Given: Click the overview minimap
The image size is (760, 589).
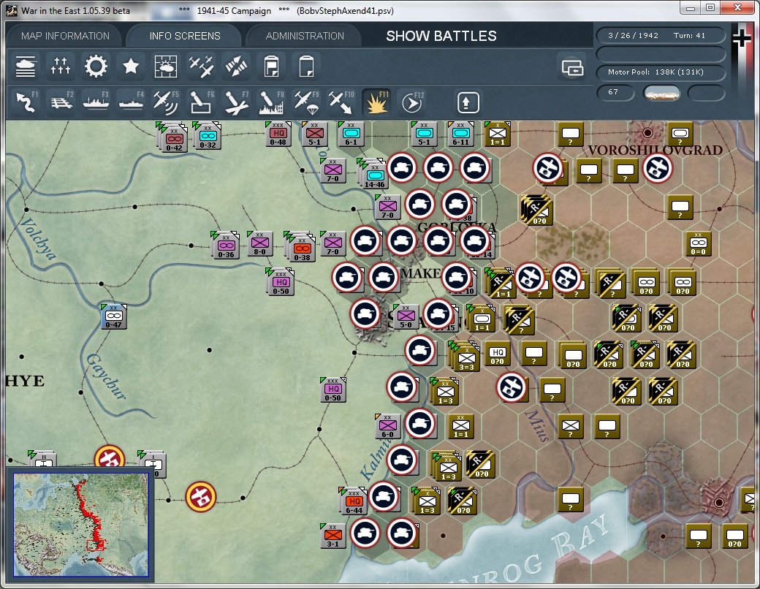Looking at the screenshot, I should coord(81,525).
